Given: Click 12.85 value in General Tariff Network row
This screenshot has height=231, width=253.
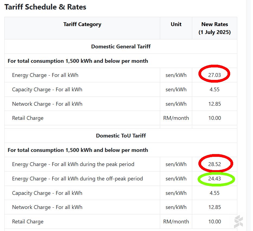Looking at the screenshot, I should (214, 104).
